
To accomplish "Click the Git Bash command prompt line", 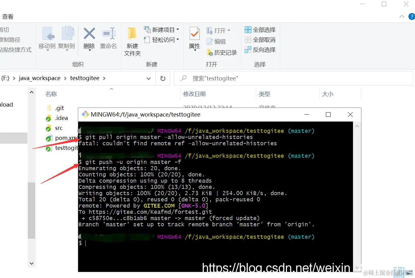I will pyautogui.click(x=82, y=243).
